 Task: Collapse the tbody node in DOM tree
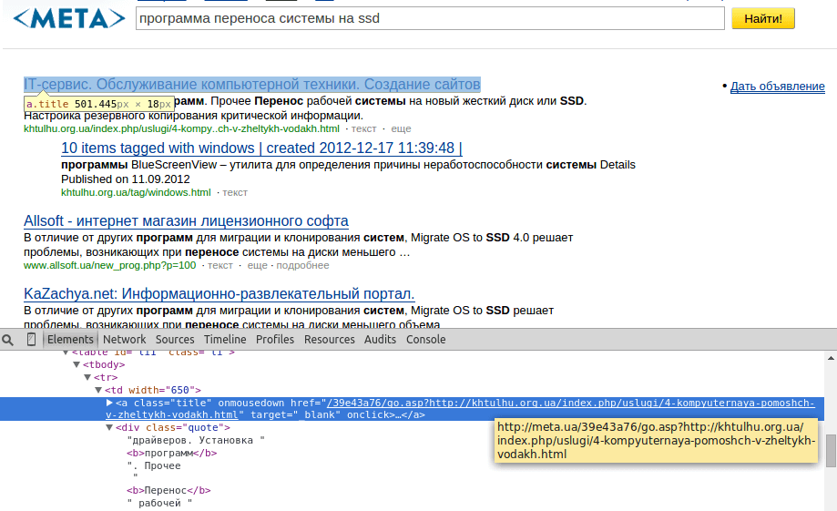point(77,364)
